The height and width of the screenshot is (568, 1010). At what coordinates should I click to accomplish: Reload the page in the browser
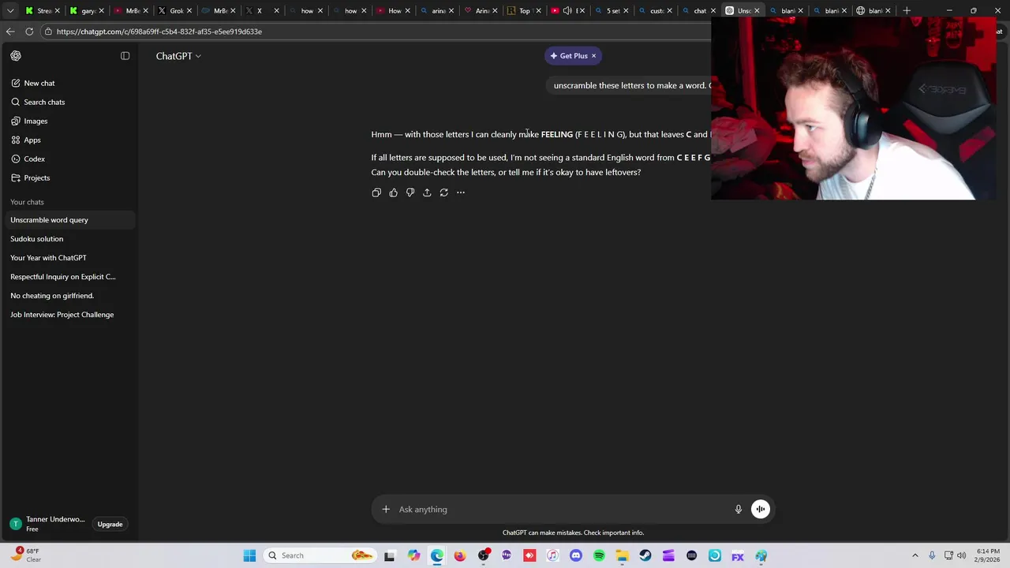[x=29, y=32]
